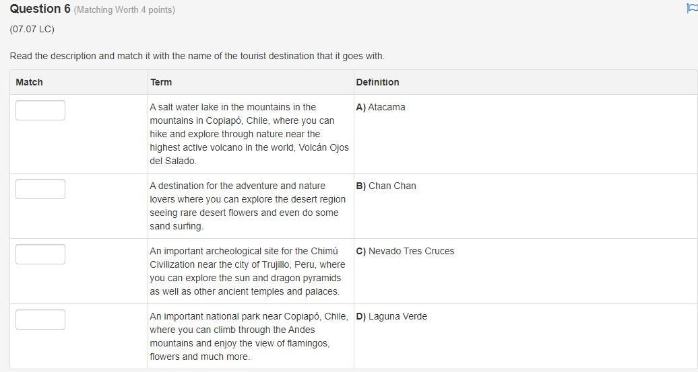The image size is (698, 372).
Task: Click the Match column header
Action: (29, 82)
